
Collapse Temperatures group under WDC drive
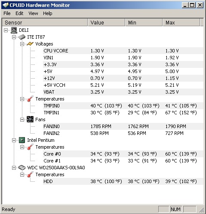click(22, 174)
